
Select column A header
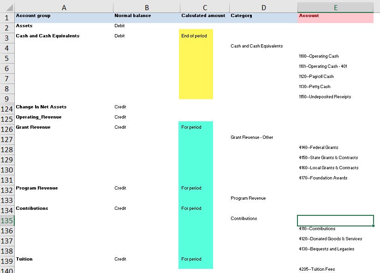[64, 7]
